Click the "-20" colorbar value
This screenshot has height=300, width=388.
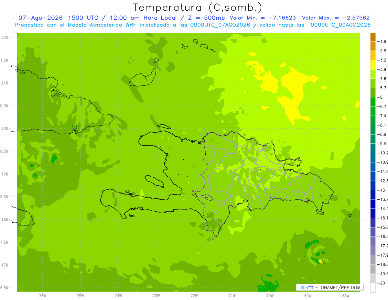(x=382, y=283)
